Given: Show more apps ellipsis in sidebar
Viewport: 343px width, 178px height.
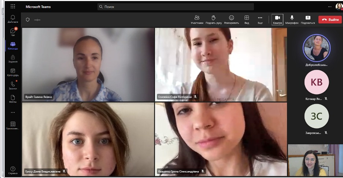Looking at the screenshot, I should pyautogui.click(x=13, y=112).
